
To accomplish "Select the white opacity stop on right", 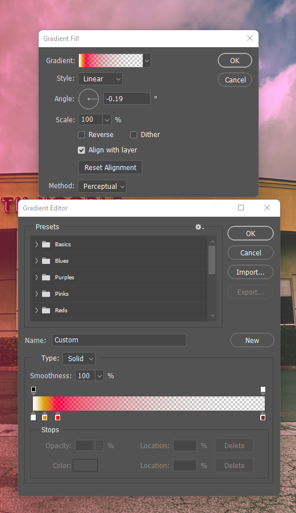I will click(263, 390).
